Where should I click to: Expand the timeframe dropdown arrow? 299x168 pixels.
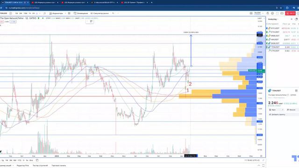pyautogui.click(x=40, y=14)
